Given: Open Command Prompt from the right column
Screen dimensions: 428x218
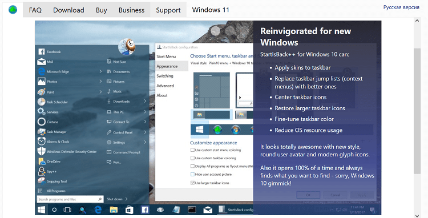Looking at the screenshot, I should click(123, 152).
